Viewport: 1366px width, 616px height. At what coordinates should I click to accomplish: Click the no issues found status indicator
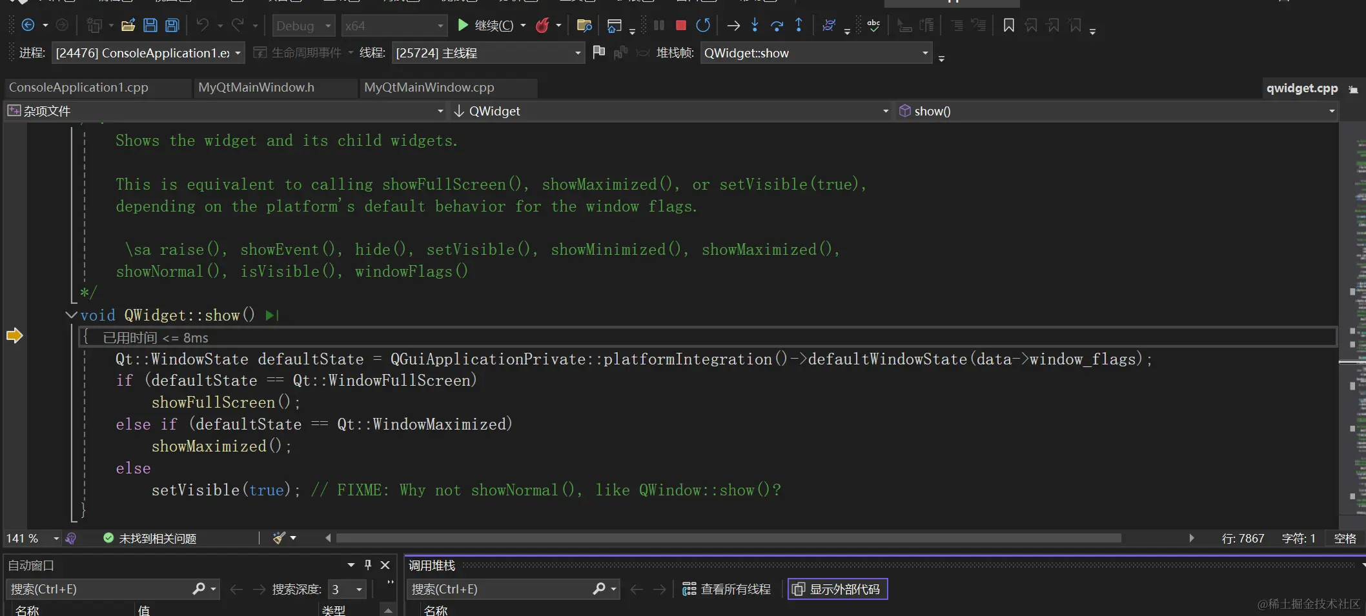pos(150,538)
